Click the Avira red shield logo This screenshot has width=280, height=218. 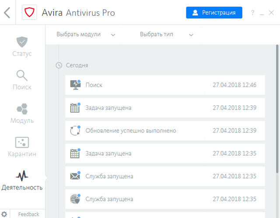(29, 12)
